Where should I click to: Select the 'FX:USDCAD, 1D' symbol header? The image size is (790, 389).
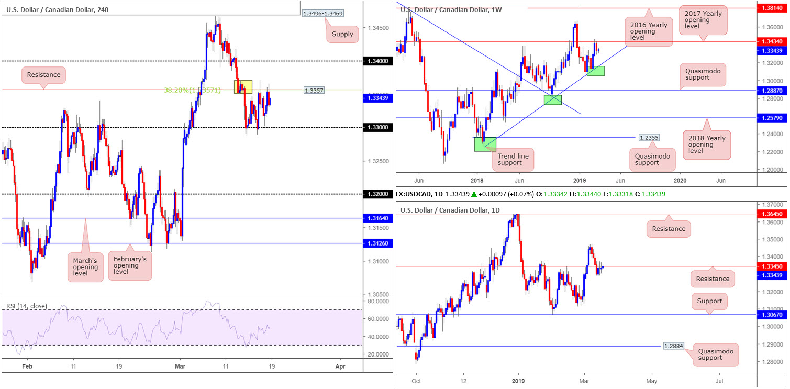pos(420,194)
